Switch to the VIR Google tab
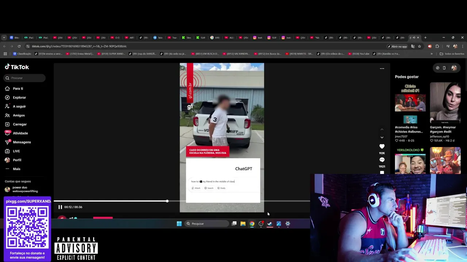Image resolution: width=467 pixels, height=262 pixels. point(215,37)
